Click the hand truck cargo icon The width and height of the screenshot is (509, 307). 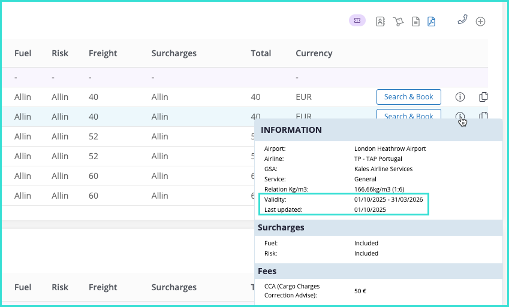[x=398, y=22]
